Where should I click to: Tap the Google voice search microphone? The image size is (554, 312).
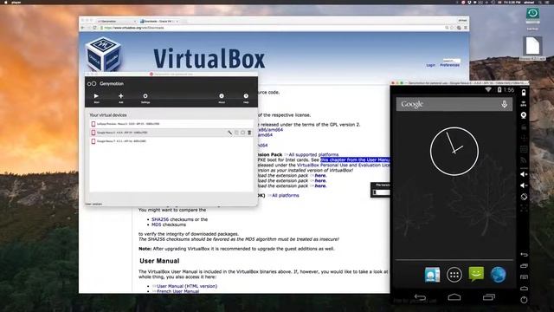[504, 104]
